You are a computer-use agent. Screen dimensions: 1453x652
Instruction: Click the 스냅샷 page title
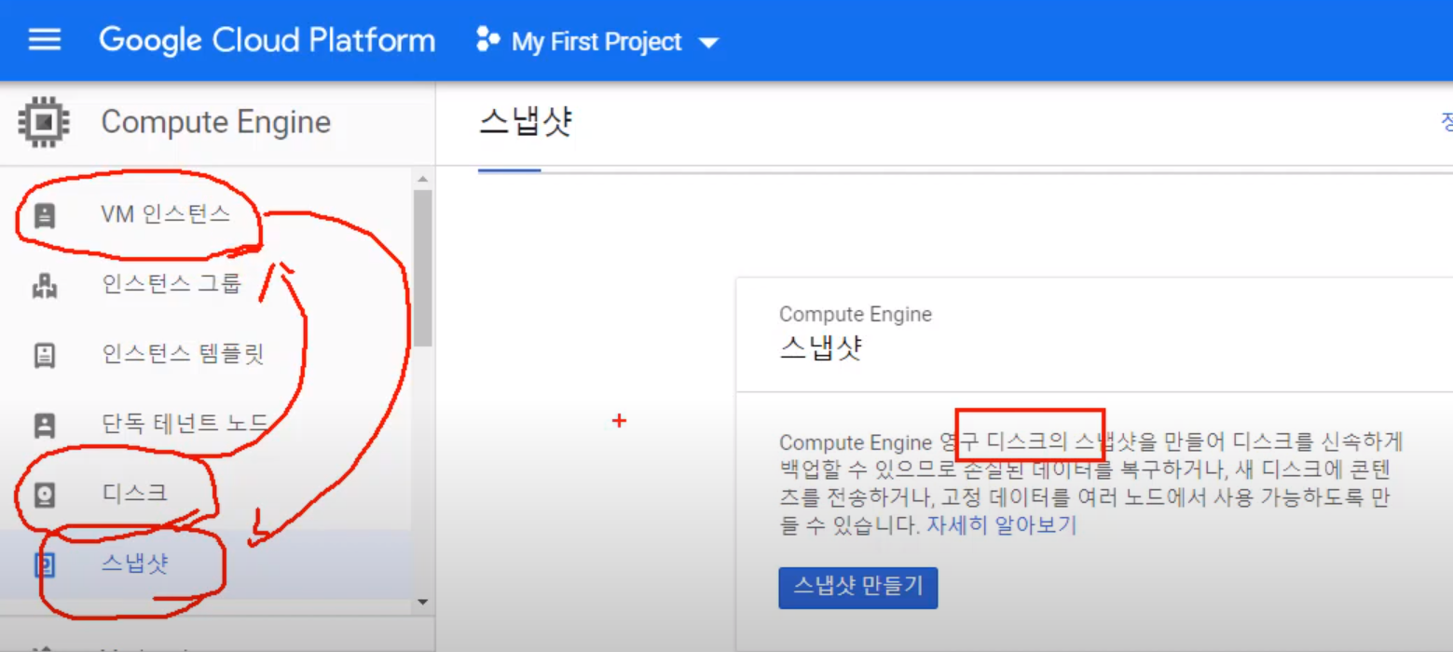click(525, 122)
